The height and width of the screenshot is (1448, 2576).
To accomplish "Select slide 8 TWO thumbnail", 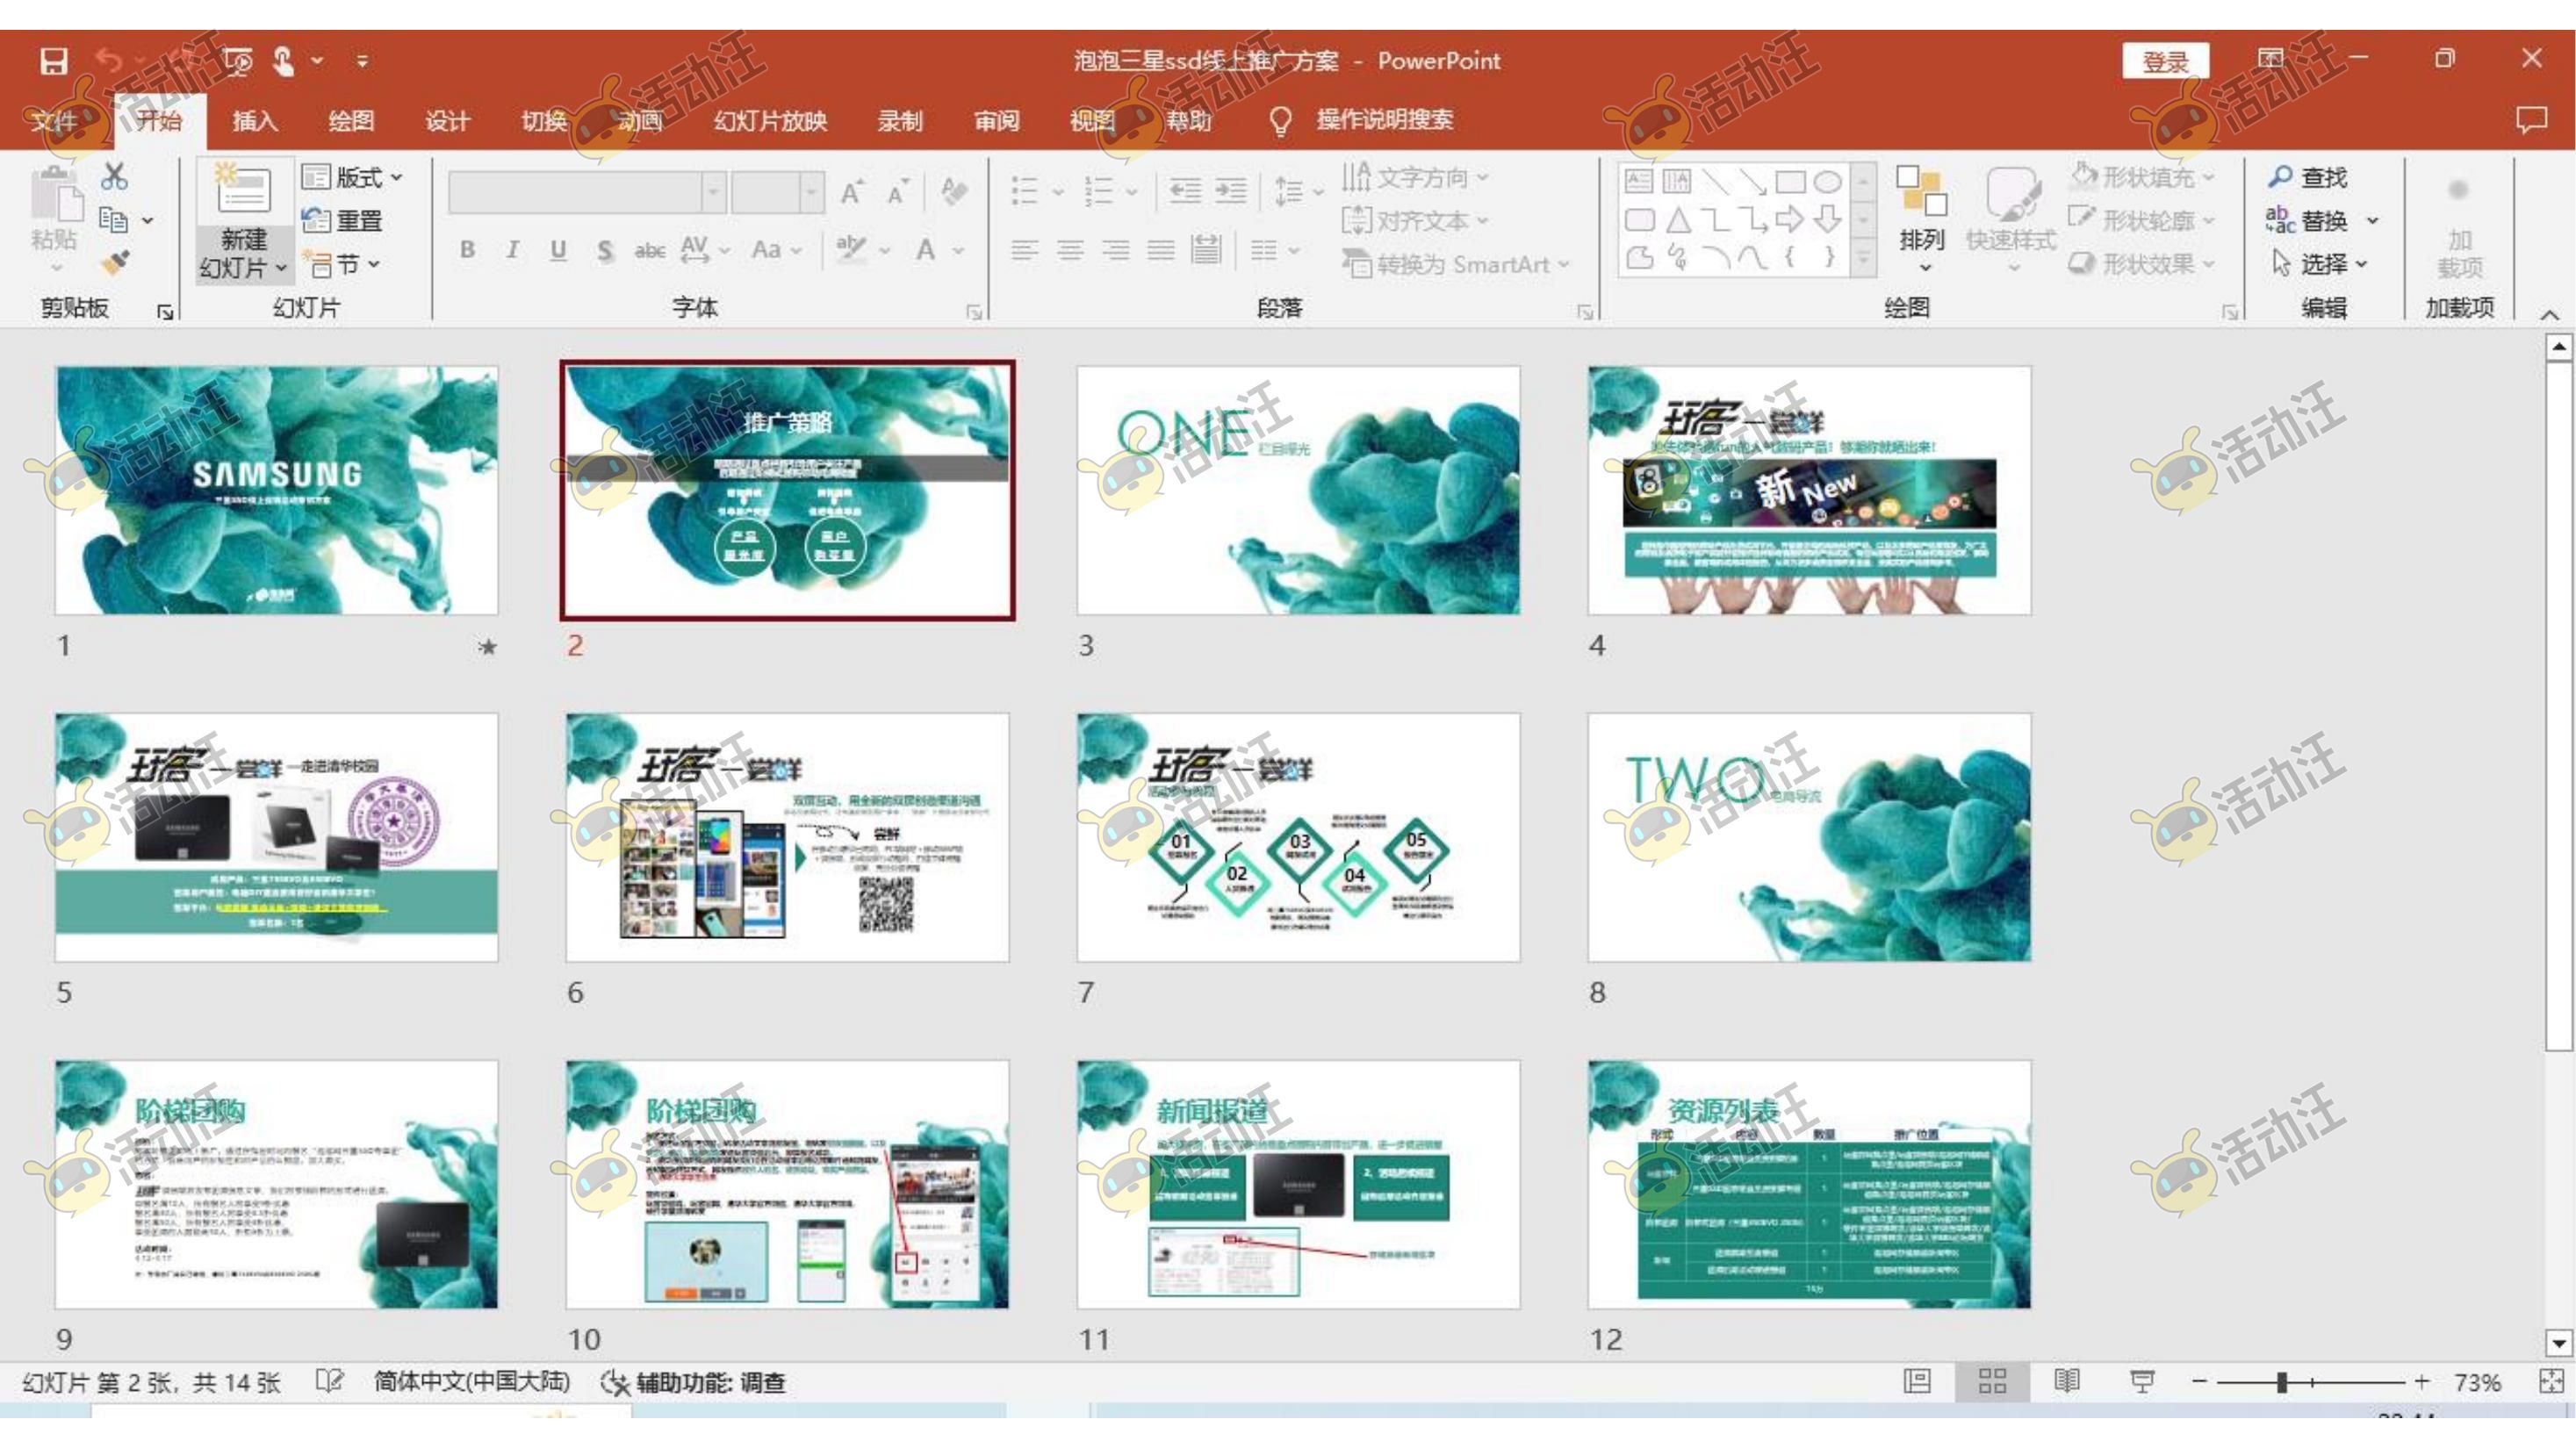I will point(1809,836).
